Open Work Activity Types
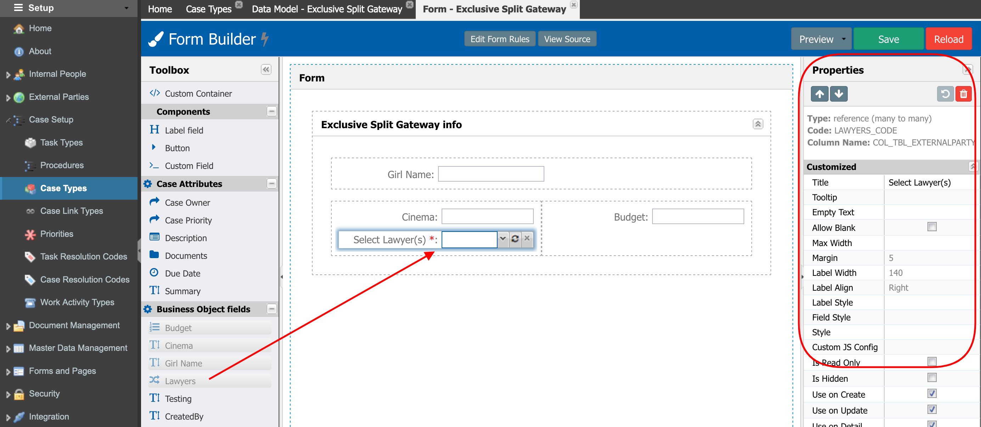 point(77,302)
